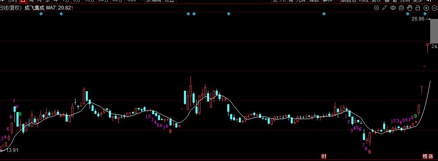Zoom in with the plus icon
The height and width of the screenshot is (161, 438).
click(426, 8)
